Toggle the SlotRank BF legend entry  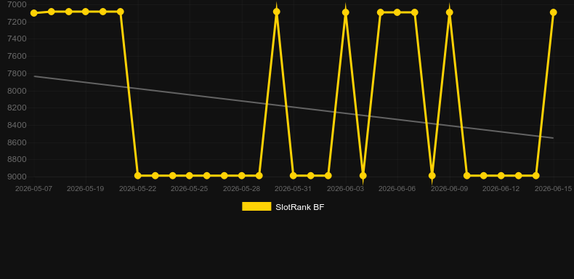(x=283, y=207)
